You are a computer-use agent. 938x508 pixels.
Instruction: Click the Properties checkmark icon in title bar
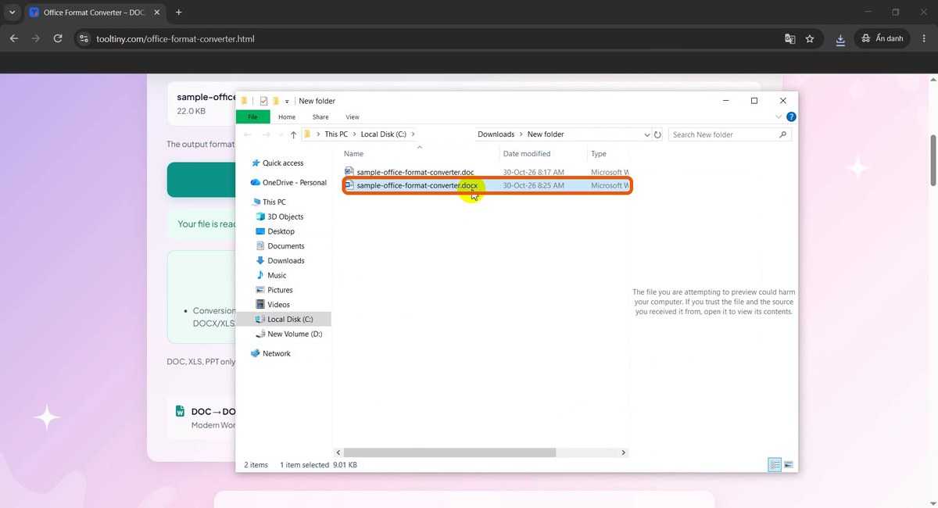[263, 101]
